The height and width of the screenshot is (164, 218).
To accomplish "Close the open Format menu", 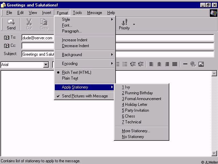I will click(x=62, y=13).
